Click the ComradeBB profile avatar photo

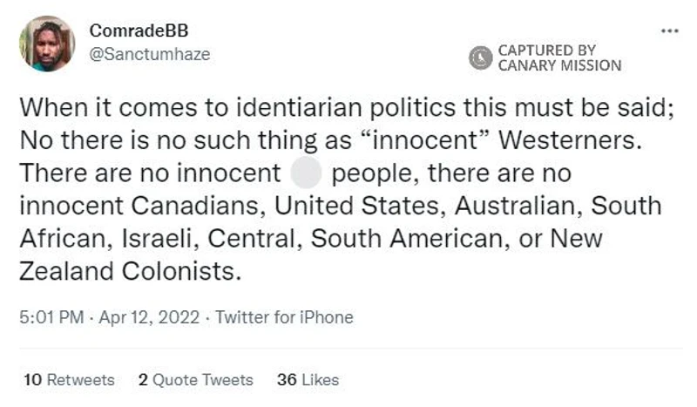47,43
